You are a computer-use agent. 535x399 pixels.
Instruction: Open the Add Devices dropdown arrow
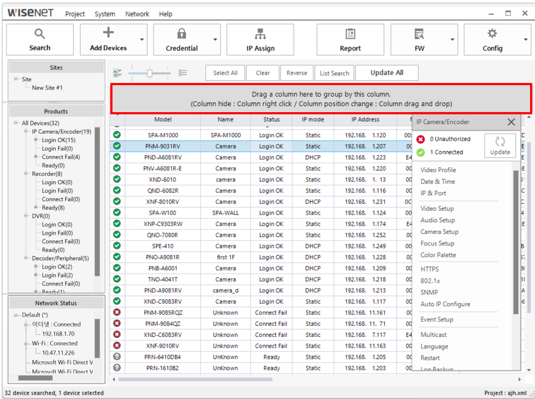(142, 40)
